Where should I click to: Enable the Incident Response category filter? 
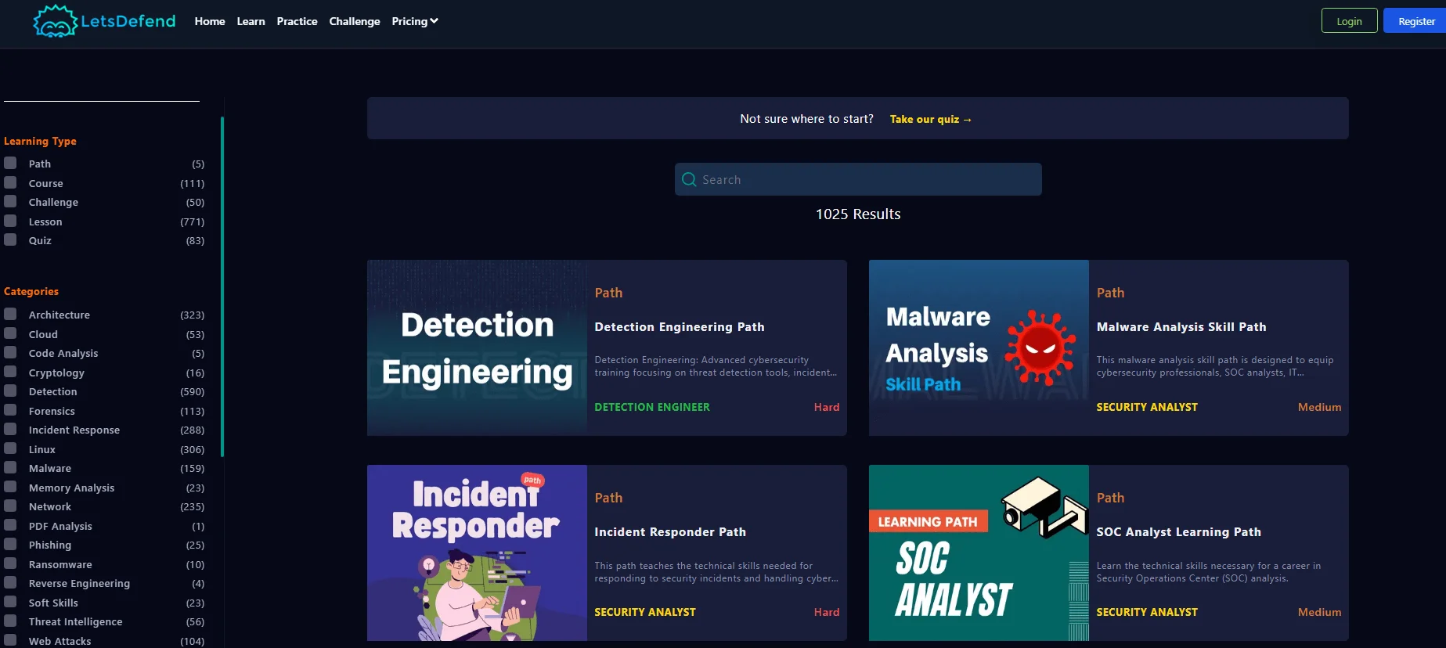(x=10, y=429)
